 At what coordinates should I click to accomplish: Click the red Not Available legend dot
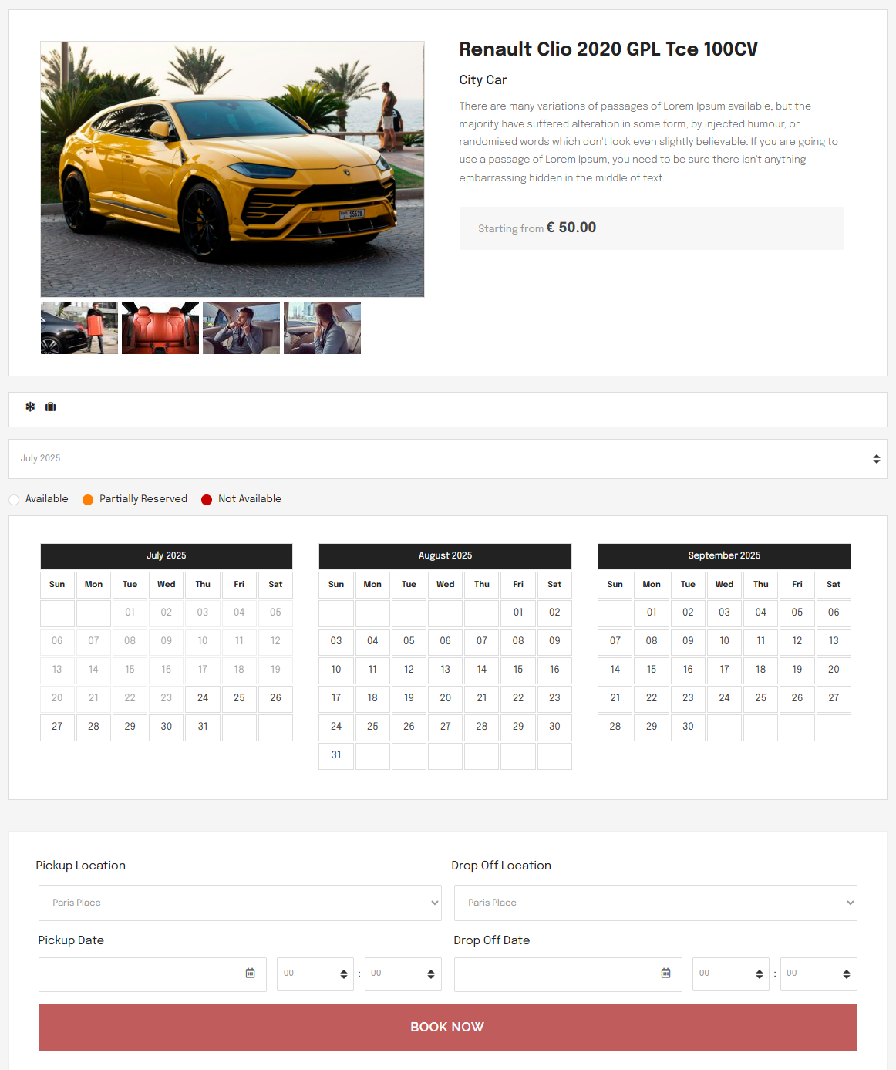pyautogui.click(x=207, y=500)
